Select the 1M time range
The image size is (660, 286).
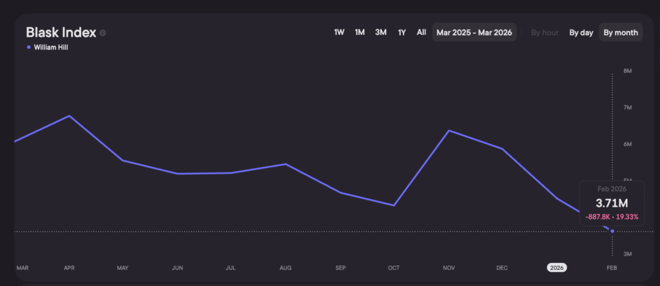(360, 32)
